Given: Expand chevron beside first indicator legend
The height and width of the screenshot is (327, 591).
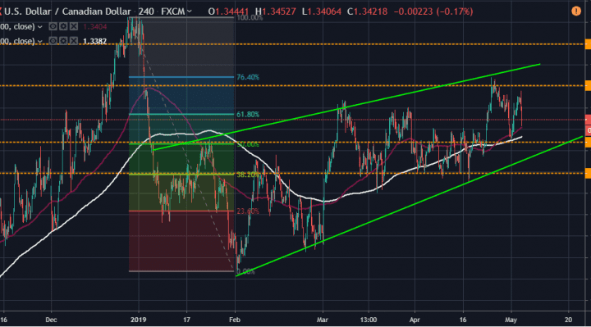Looking at the screenshot, I should (x=39, y=27).
